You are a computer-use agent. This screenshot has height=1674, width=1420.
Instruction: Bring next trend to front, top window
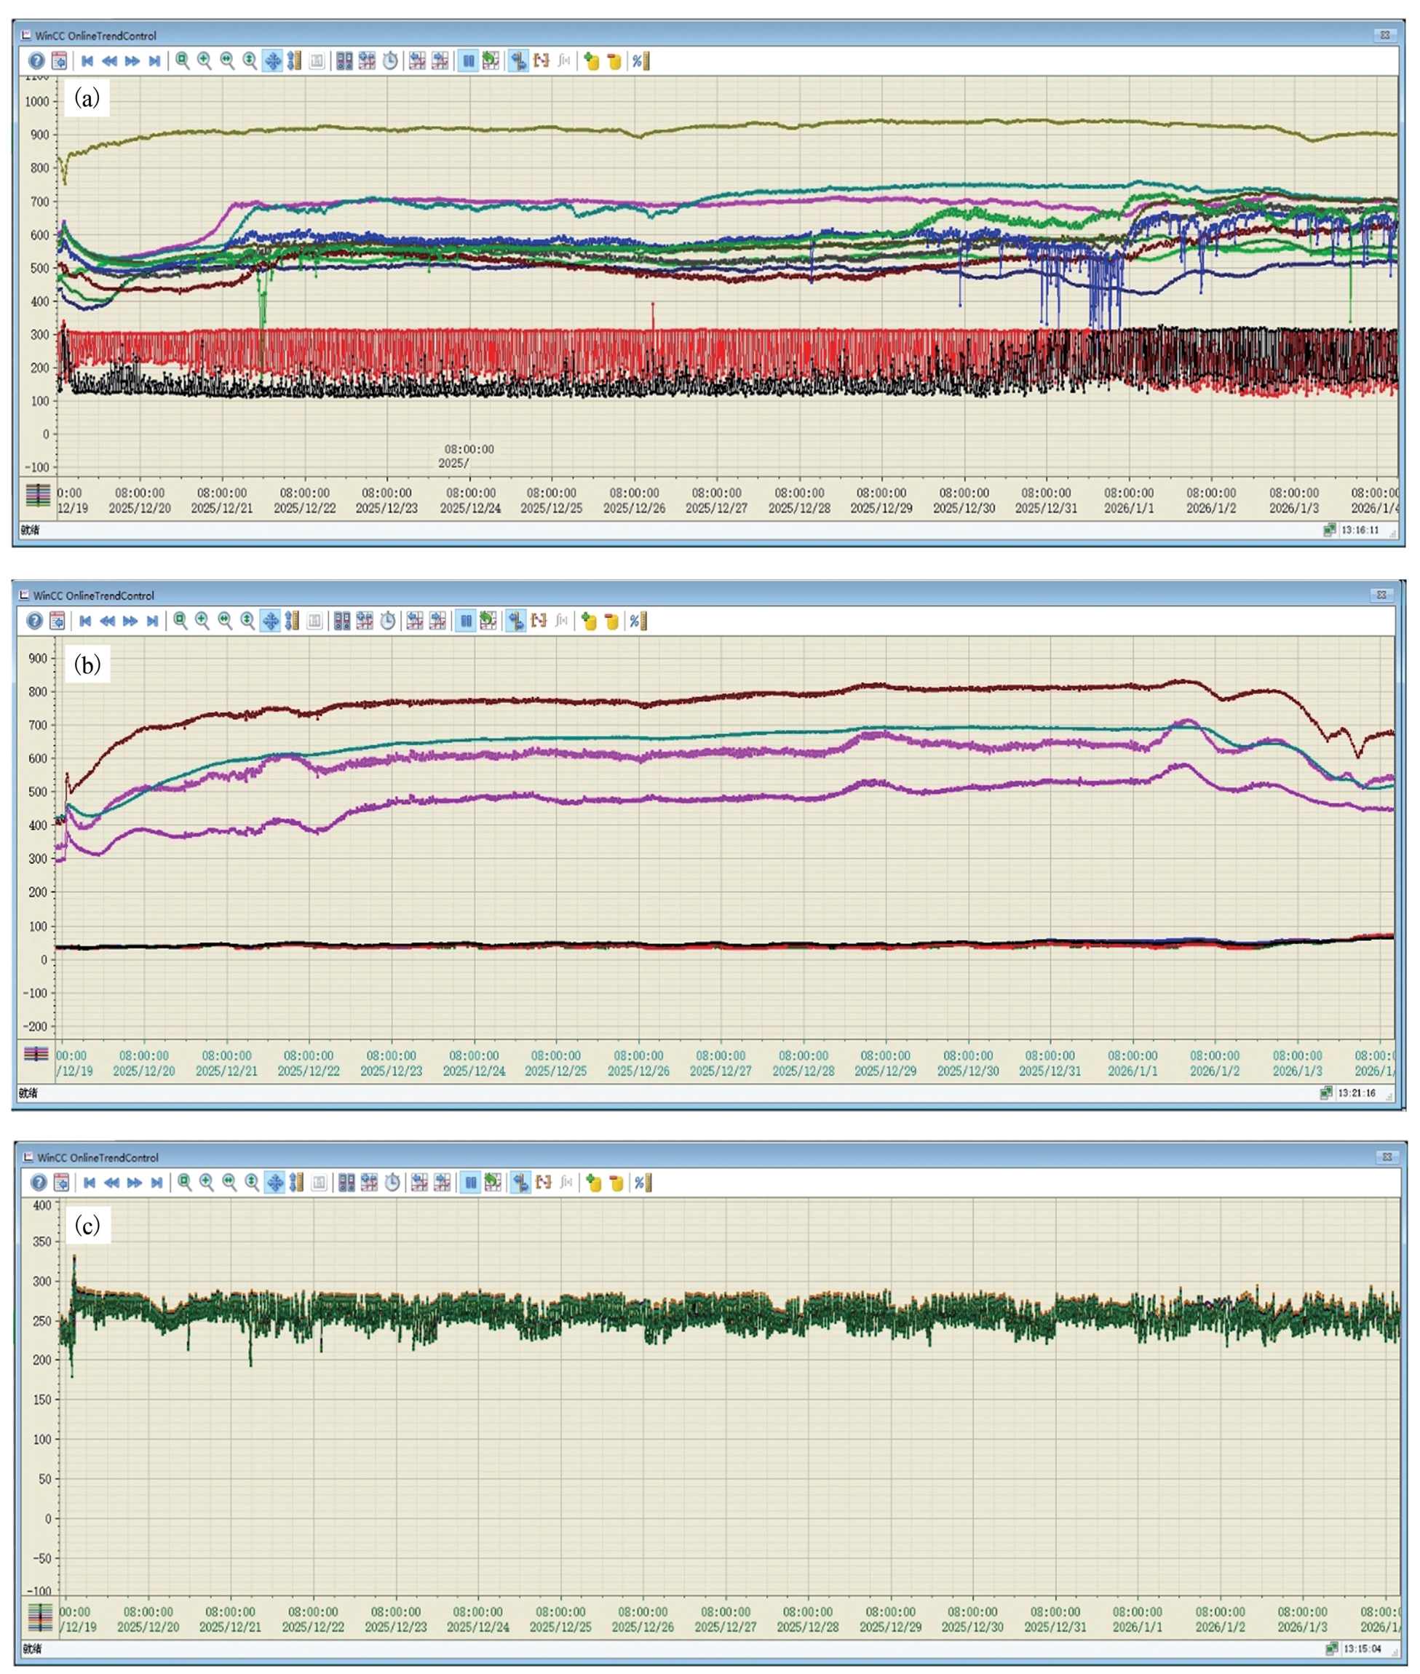click(x=440, y=61)
